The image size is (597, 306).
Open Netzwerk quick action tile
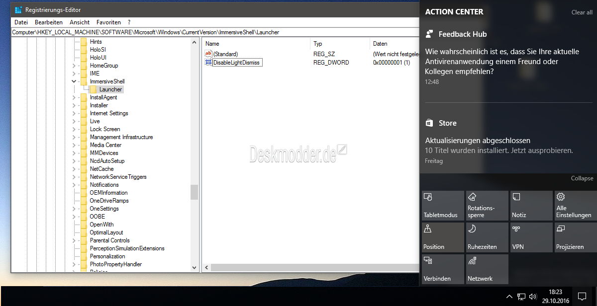coord(487,269)
